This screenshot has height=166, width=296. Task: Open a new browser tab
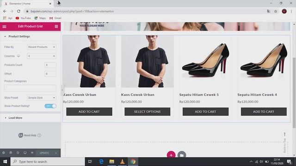click(59, 3)
